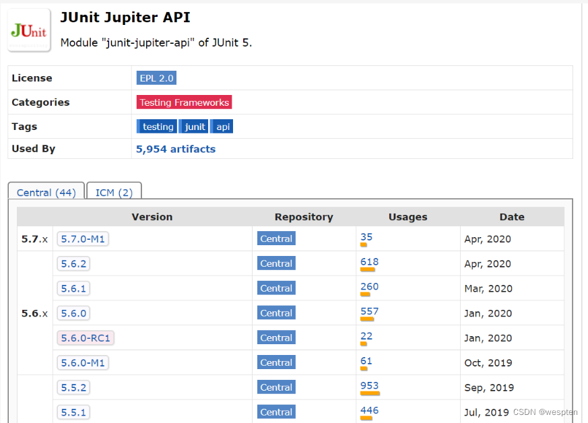This screenshot has height=423, width=588.
Task: Open version 5.7.0-M1
Action: [x=83, y=239]
